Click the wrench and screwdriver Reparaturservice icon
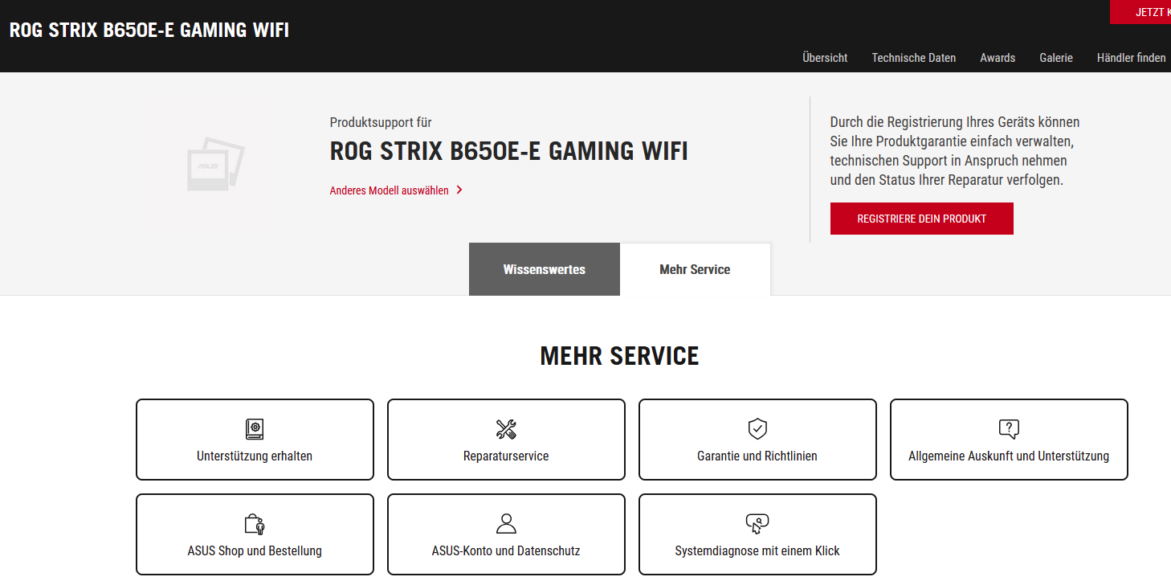 coord(506,429)
